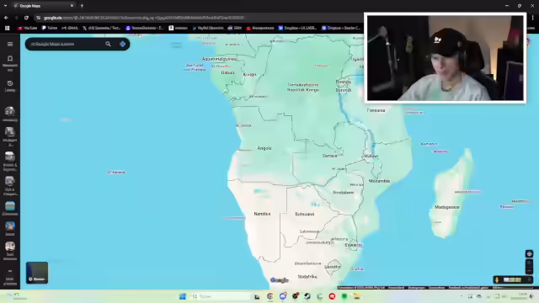Viewport: 539px width, 303px height.
Task: Click the zoom in/out map control
Action: coord(530,266)
